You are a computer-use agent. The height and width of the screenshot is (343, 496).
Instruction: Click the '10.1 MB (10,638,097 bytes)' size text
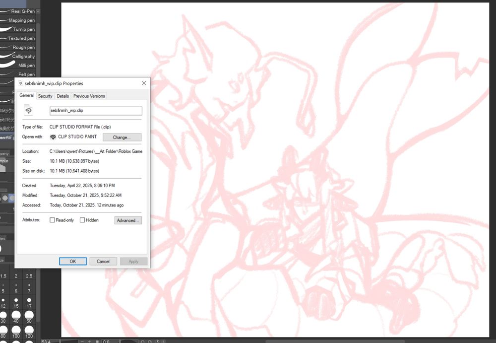pyautogui.click(x=74, y=161)
